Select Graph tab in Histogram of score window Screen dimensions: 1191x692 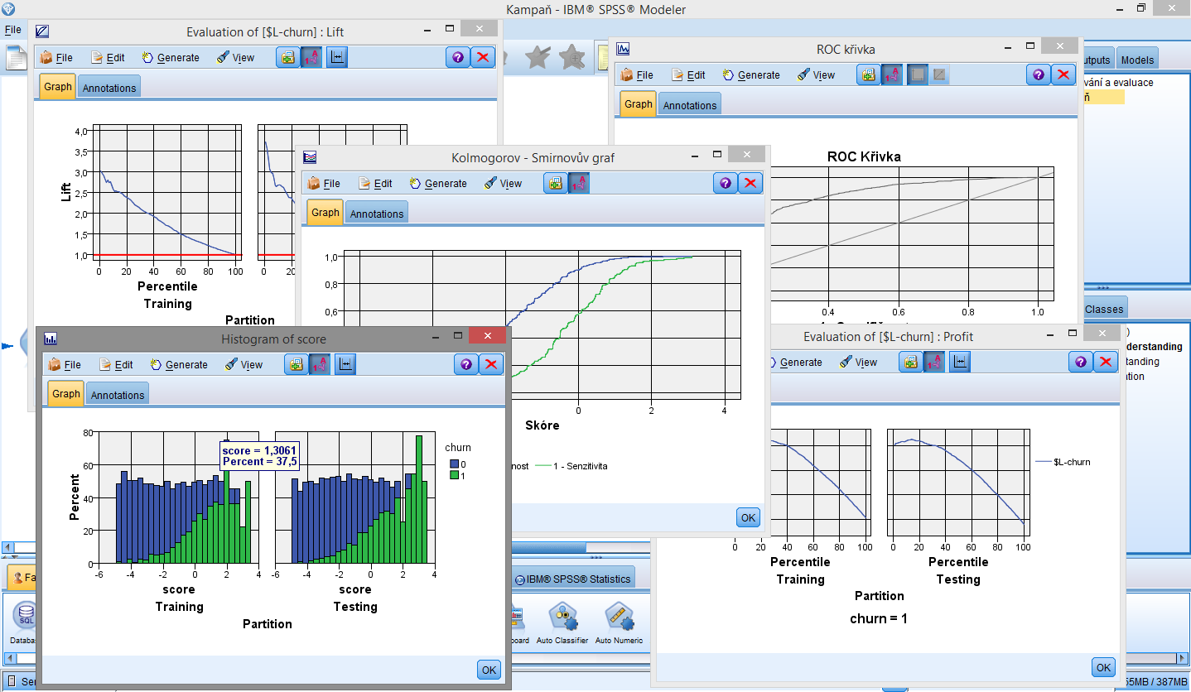click(x=65, y=394)
